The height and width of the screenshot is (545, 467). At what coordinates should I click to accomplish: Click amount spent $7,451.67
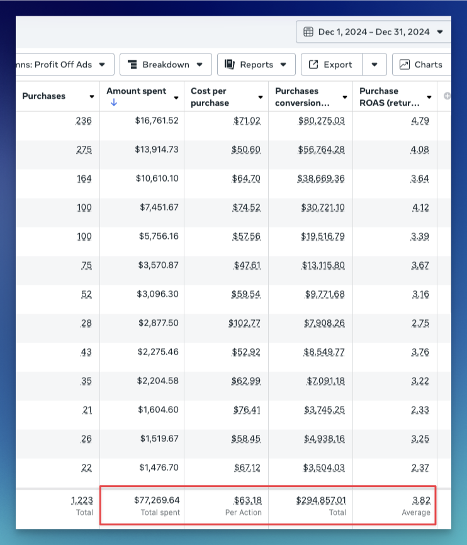[159, 207]
